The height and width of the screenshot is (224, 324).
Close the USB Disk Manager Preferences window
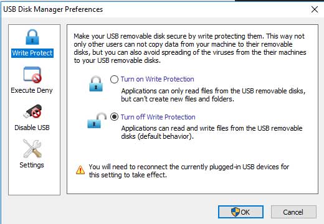(x=315, y=9)
